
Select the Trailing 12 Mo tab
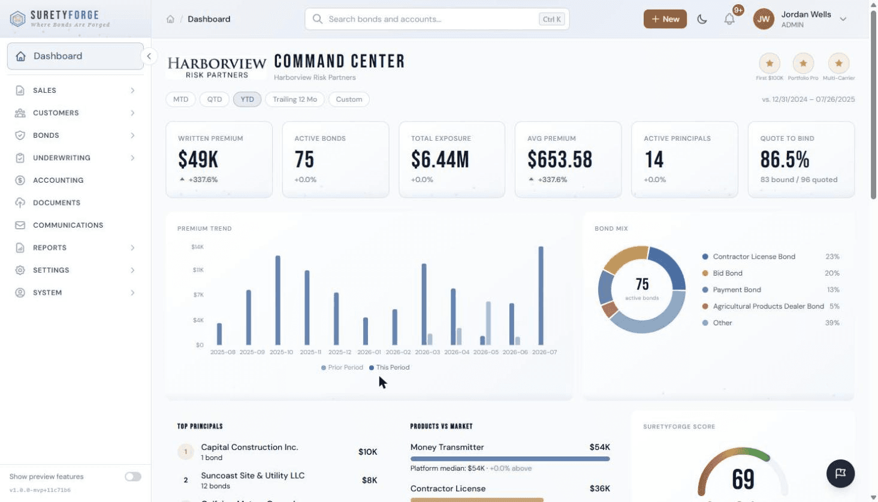pos(295,99)
